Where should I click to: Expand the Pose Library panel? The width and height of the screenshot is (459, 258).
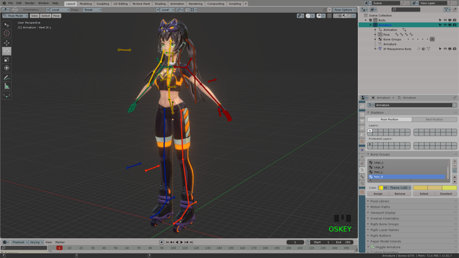(380, 201)
